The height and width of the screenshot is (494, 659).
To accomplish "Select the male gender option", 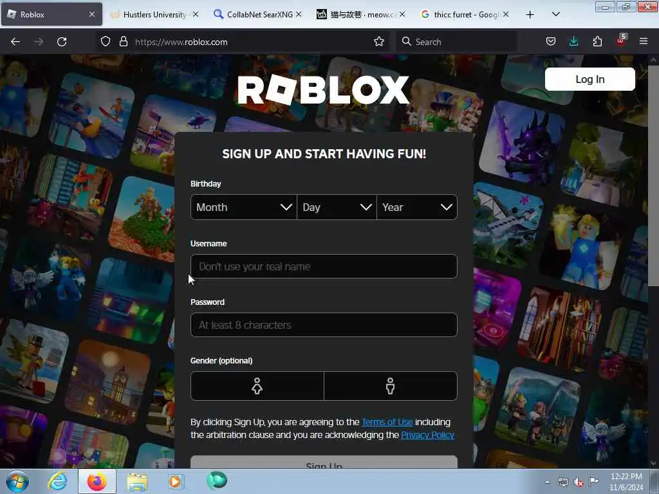I will (391, 386).
